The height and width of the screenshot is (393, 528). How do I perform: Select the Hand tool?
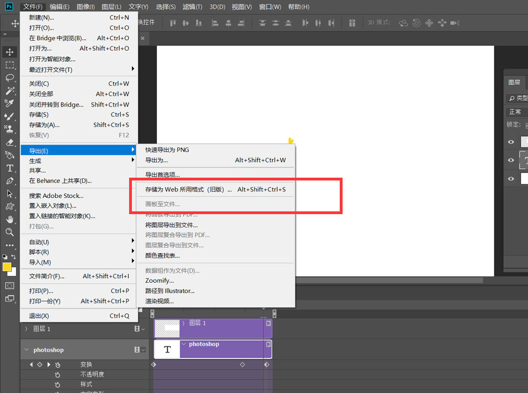[x=10, y=219]
